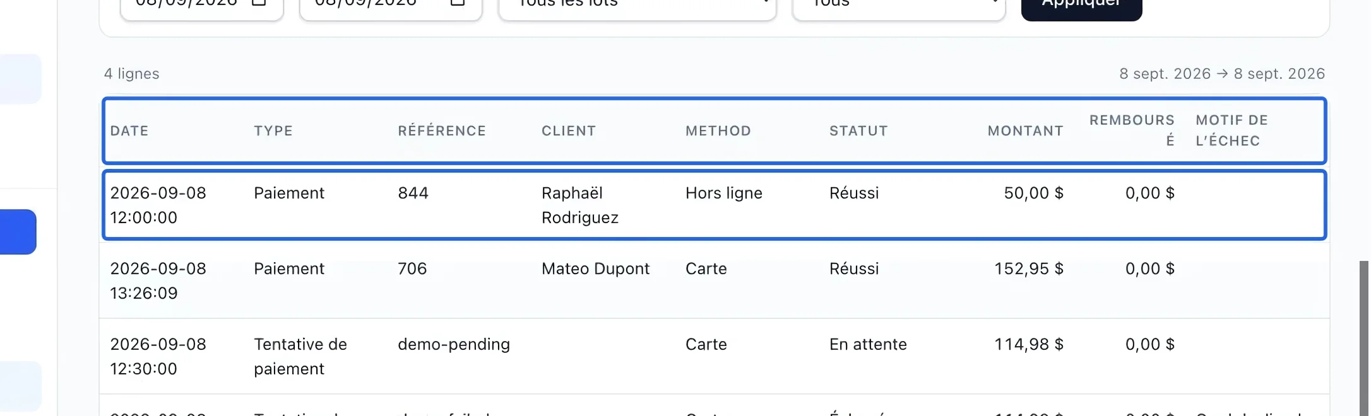Click the MONTANT column header
Viewport: 1371px width, 416px height.
click(x=1026, y=131)
